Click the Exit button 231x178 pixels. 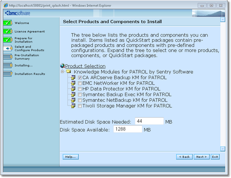[x=215, y=157]
